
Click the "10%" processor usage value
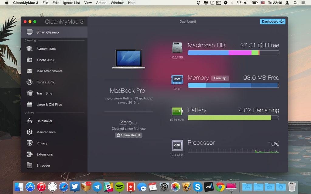274,144
